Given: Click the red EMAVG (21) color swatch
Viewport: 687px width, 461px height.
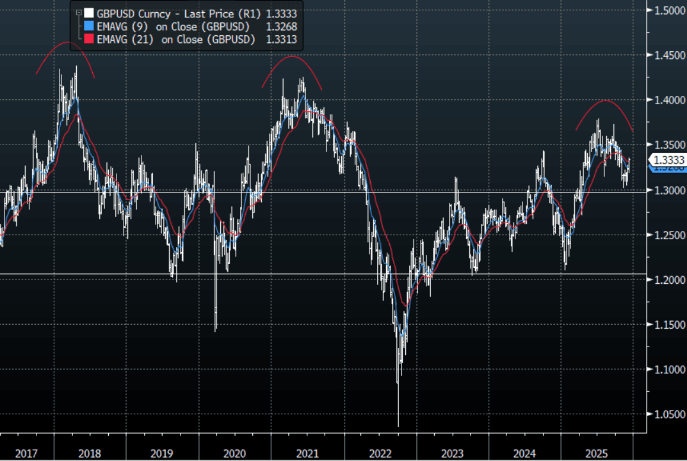Looking at the screenshot, I should point(88,40).
